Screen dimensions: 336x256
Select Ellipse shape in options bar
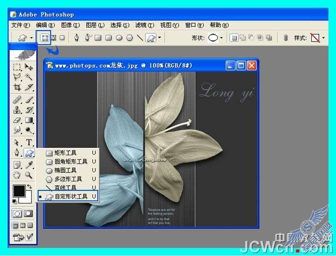[x=119, y=38]
